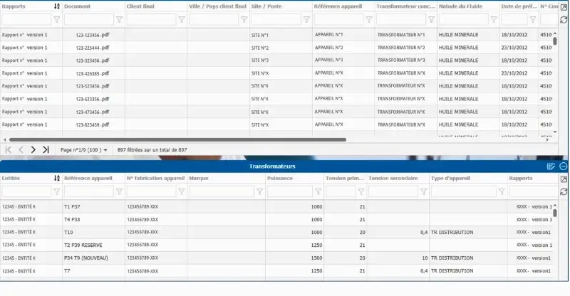Refresh the reports grid
The image size is (570, 296).
[x=564, y=20]
